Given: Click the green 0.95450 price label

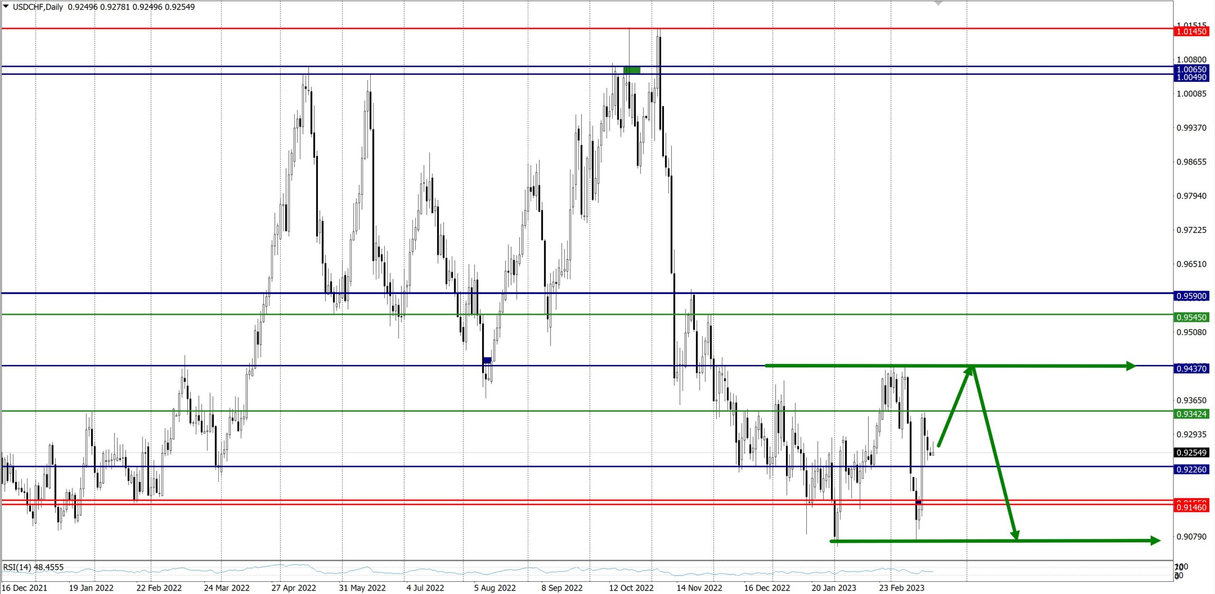Looking at the screenshot, I should tap(1191, 318).
